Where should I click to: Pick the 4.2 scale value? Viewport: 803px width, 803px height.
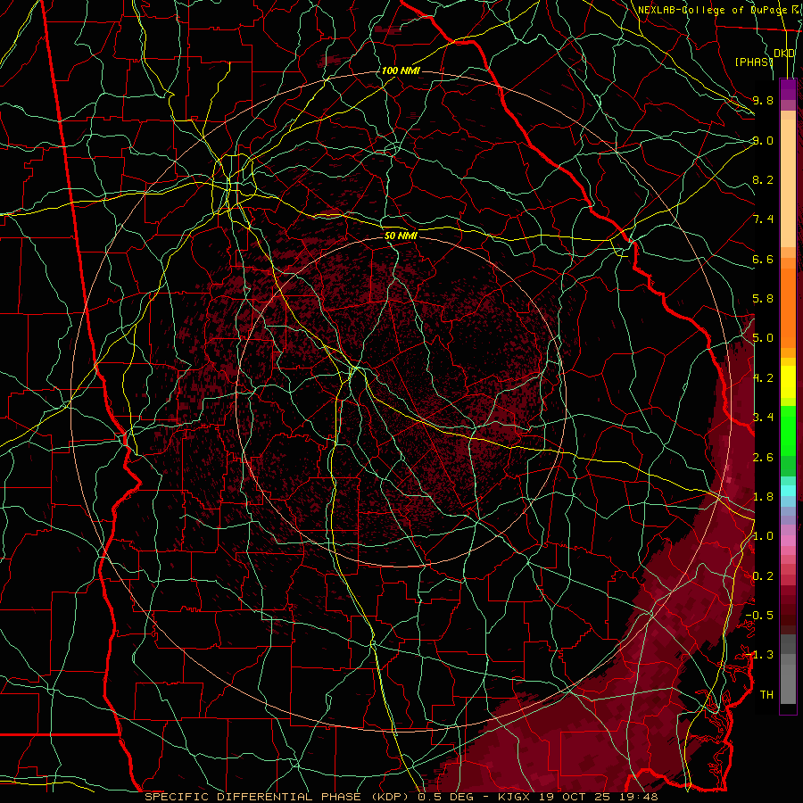[x=763, y=378]
